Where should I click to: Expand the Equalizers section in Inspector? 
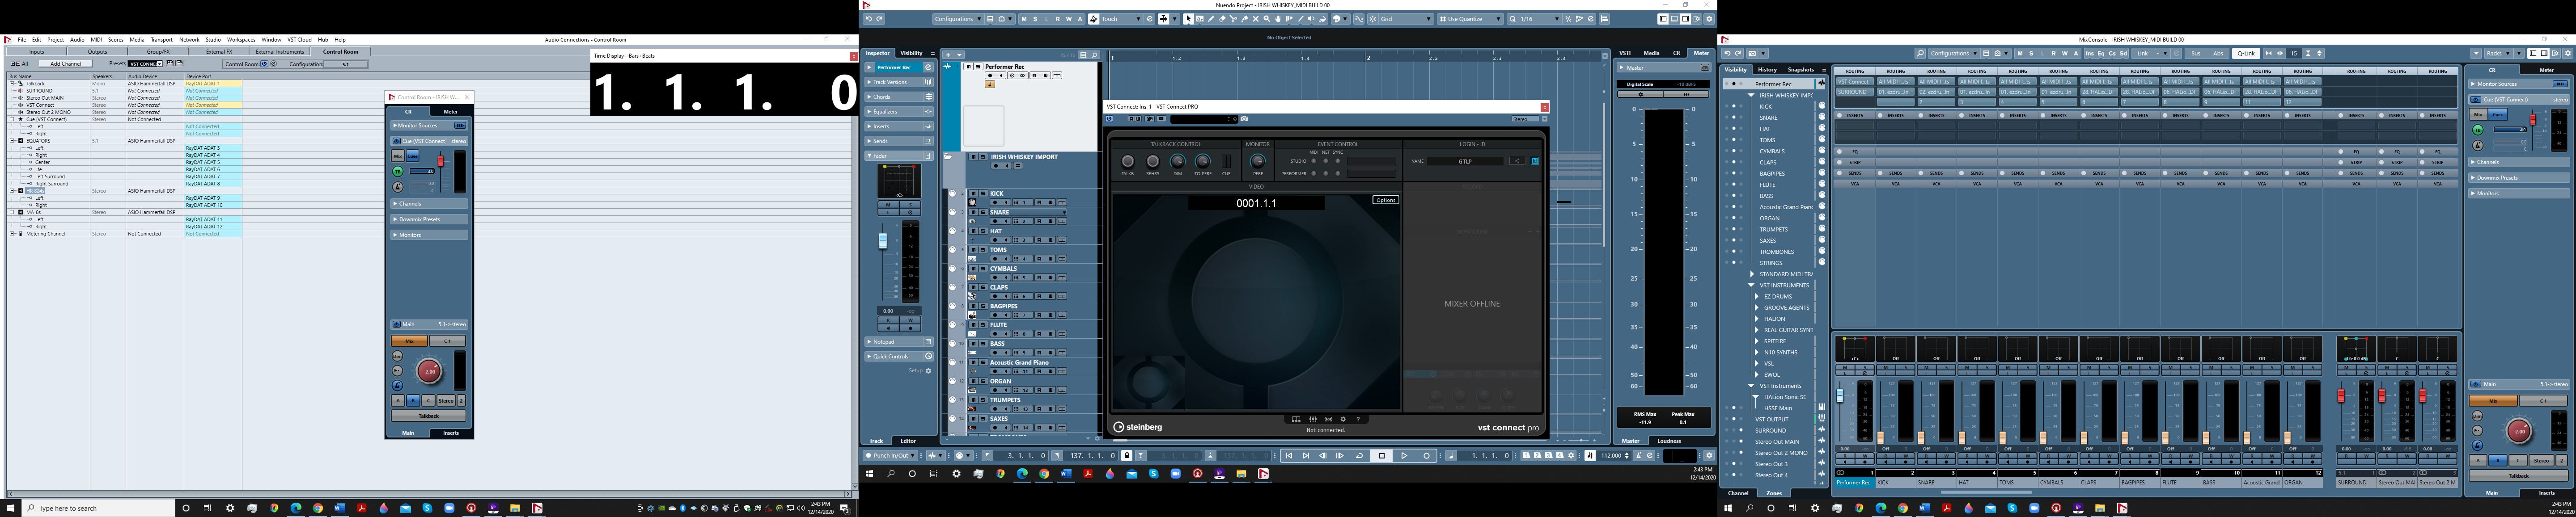tap(870, 112)
